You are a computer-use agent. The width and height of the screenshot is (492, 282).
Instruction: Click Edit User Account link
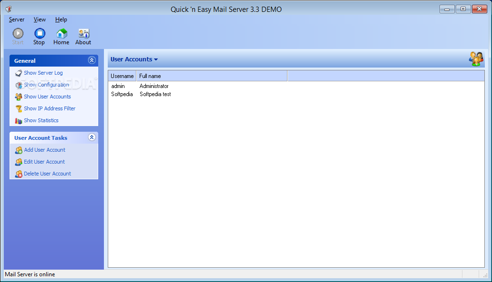(44, 162)
